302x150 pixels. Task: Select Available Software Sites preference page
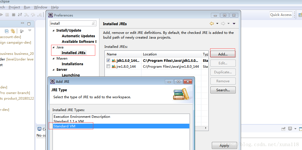pos(79,41)
